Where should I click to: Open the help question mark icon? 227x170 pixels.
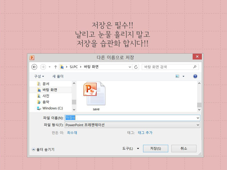click(x=195, y=76)
